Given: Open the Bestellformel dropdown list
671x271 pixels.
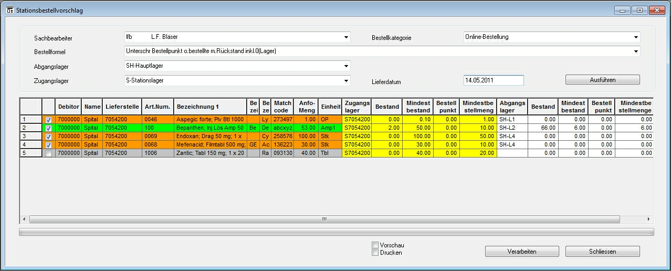Looking at the screenshot, I should (636, 51).
